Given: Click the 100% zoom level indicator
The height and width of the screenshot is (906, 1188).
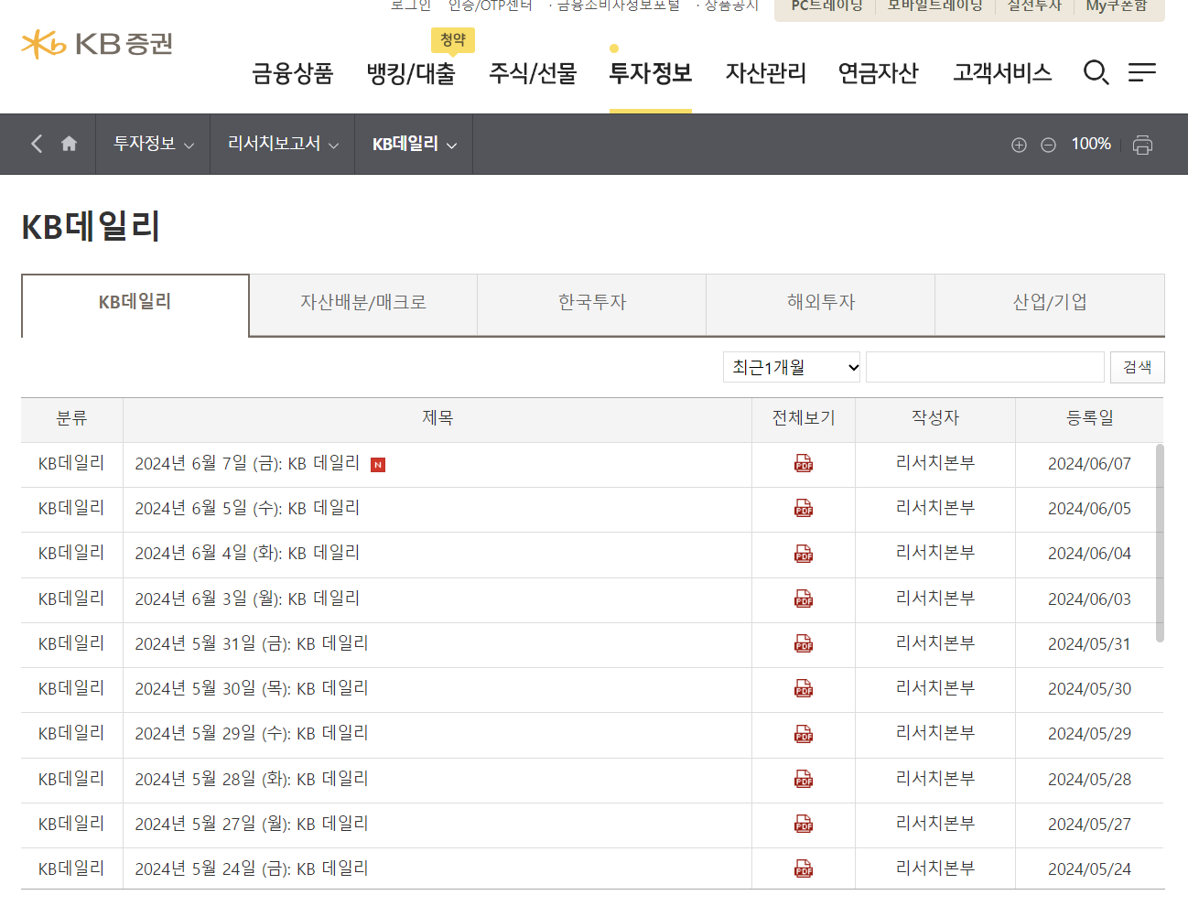Looking at the screenshot, I should 1091,144.
